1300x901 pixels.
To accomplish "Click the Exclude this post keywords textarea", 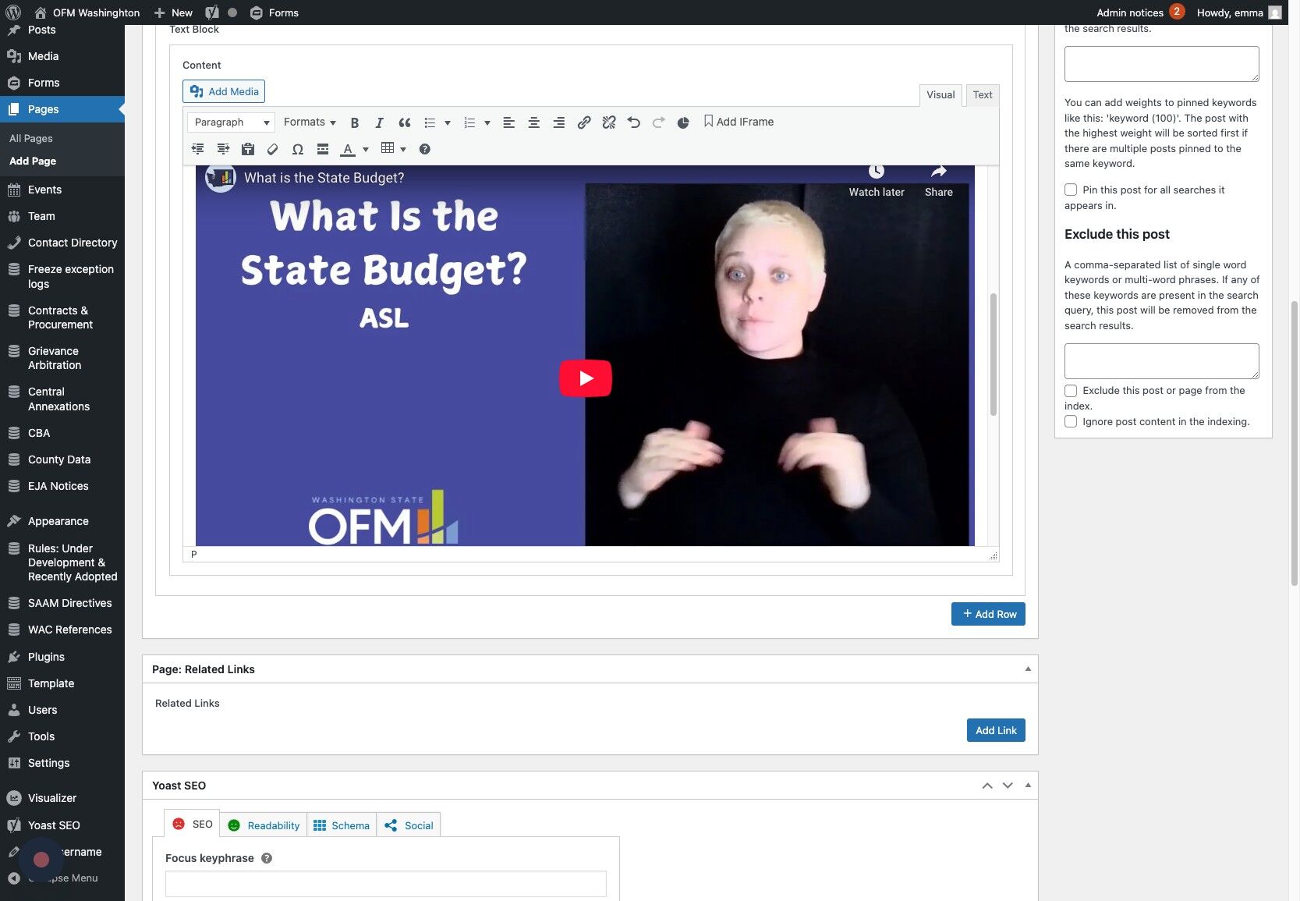I will coord(1162,361).
